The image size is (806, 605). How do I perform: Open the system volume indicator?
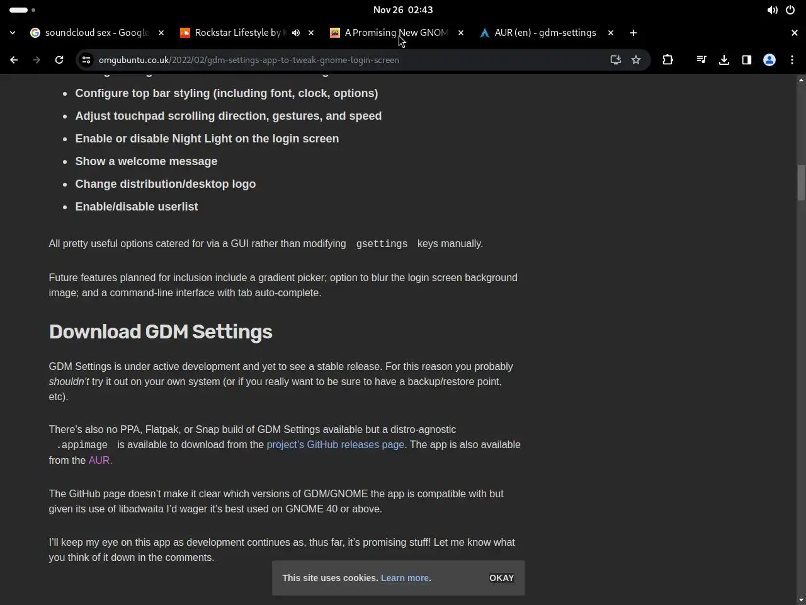point(773,10)
